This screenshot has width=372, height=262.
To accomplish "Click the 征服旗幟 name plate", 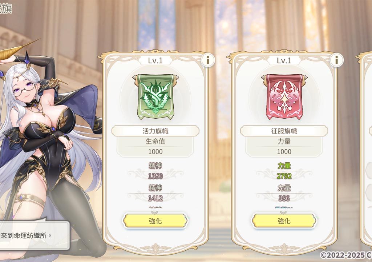I will click(284, 131).
